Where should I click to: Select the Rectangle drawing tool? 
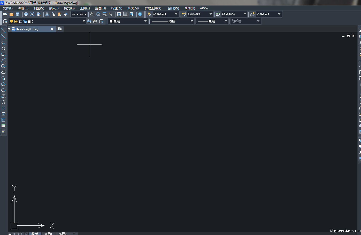3,54
